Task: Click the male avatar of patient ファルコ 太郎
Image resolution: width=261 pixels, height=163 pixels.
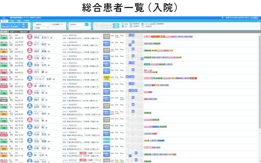Action: click(x=30, y=79)
